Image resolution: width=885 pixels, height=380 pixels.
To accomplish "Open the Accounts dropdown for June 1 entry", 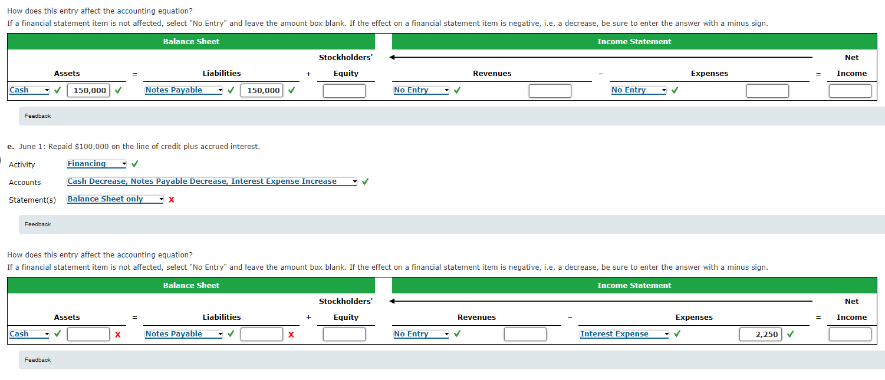I will [212, 181].
